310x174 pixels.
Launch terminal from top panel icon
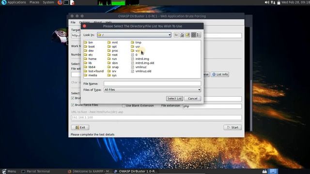[66, 2]
